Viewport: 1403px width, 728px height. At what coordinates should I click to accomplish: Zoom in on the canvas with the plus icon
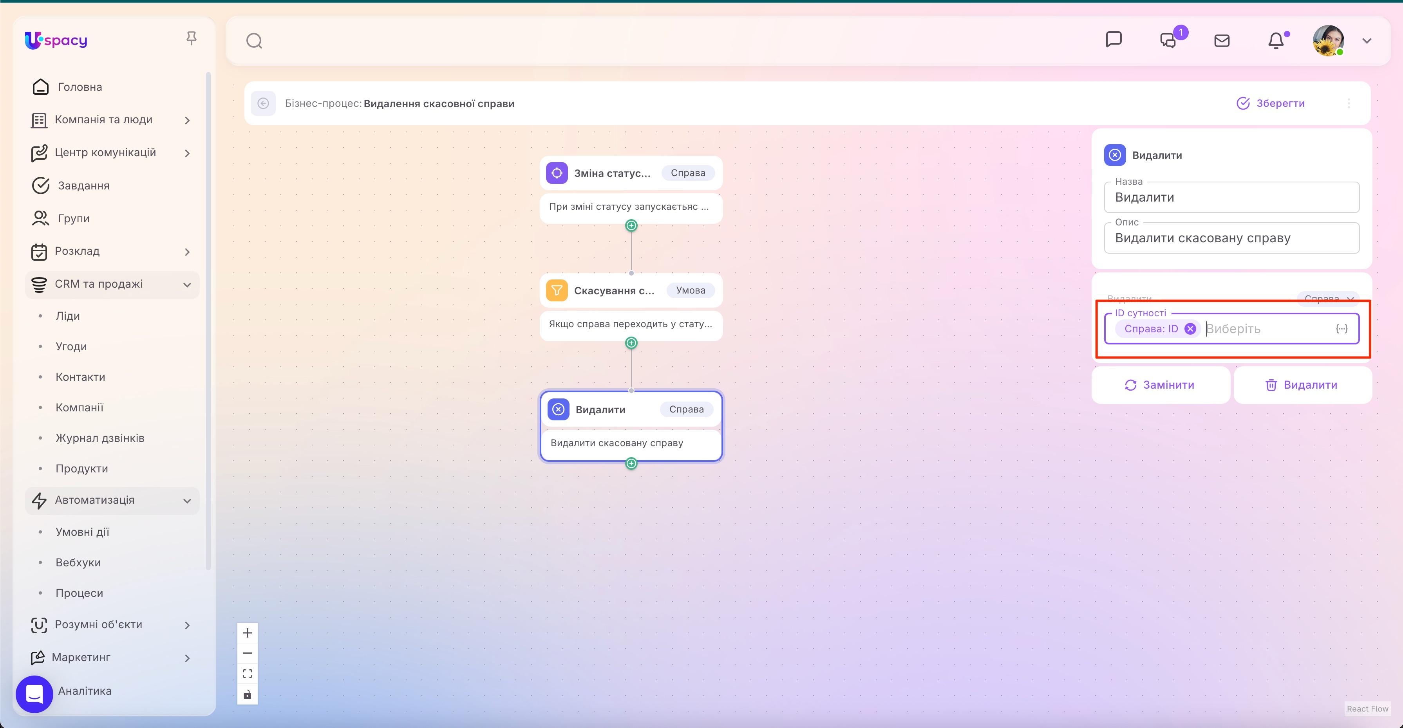(248, 632)
